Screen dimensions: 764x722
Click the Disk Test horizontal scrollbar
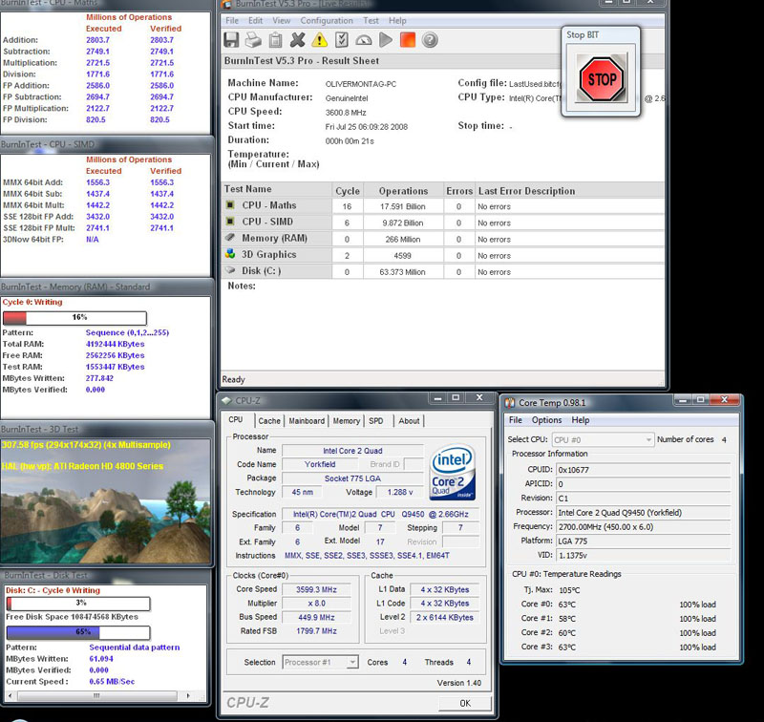101,695
